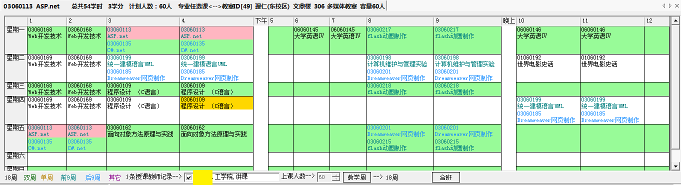Image resolution: width=681 pixels, height=185 pixels.
Task: Increase 上课人数 with the stepper up arrow
Action: click(x=335, y=175)
